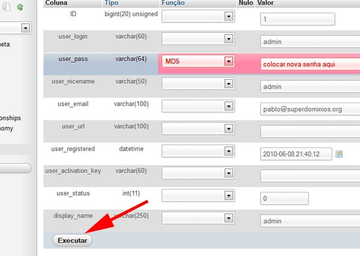360x256 pixels.
Task: Click the empty user_url value field
Action: [309, 131]
